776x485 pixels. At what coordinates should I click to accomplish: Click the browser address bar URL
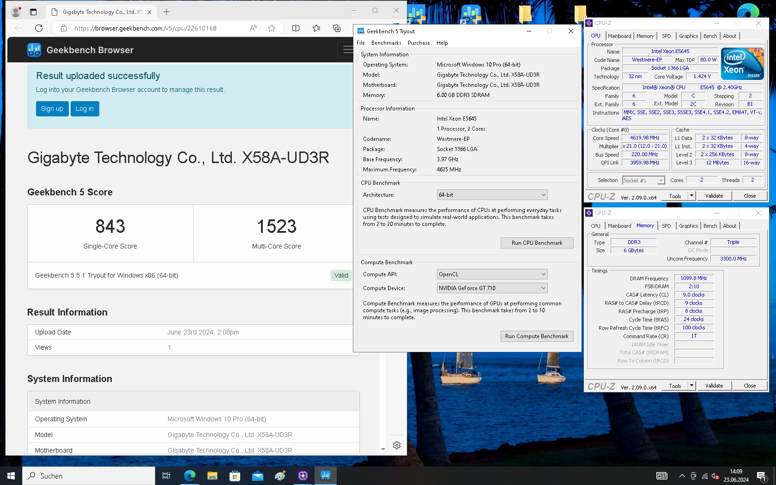(x=145, y=28)
